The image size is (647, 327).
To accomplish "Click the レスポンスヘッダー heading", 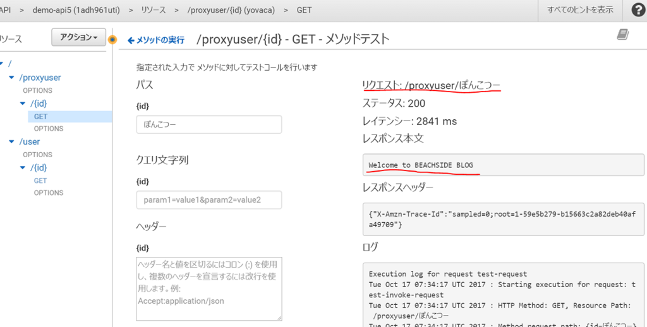I will pos(398,187).
